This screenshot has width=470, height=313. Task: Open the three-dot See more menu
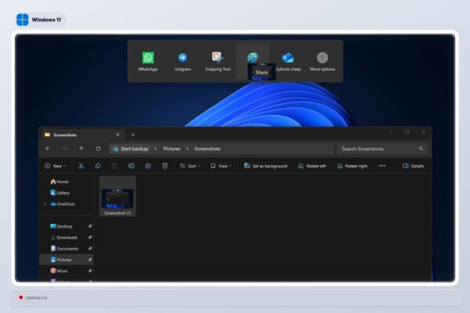point(382,166)
